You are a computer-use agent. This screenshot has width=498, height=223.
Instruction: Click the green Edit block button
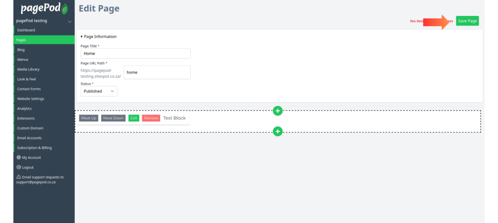click(x=133, y=118)
